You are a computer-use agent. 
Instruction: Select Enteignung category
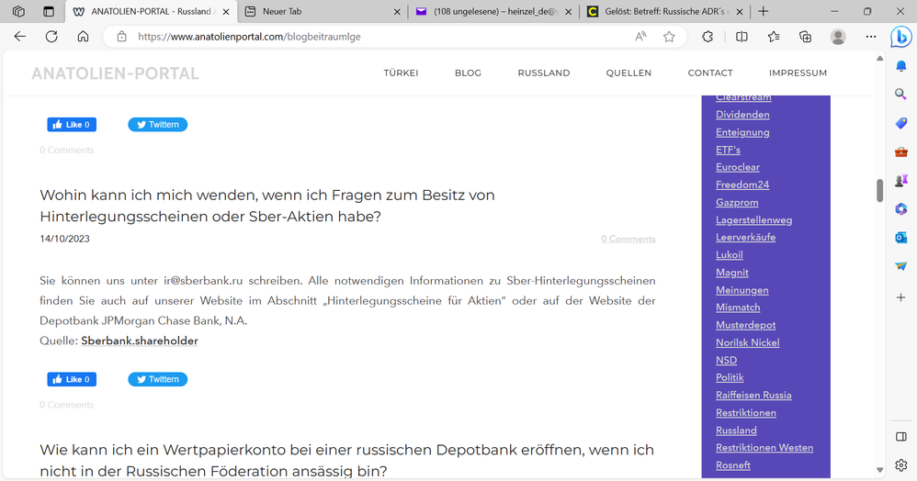click(x=742, y=132)
